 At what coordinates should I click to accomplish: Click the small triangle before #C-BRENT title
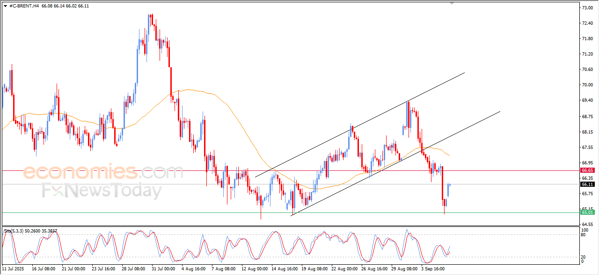coord(5,6)
